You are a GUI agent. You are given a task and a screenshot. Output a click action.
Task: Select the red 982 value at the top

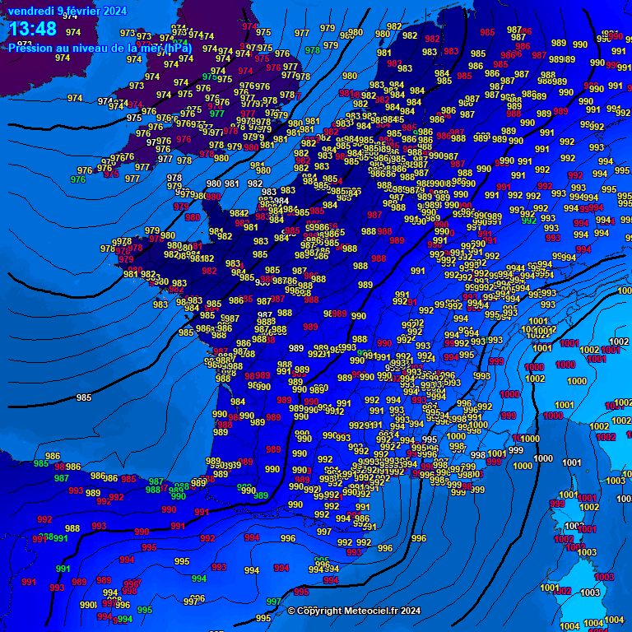(432, 39)
